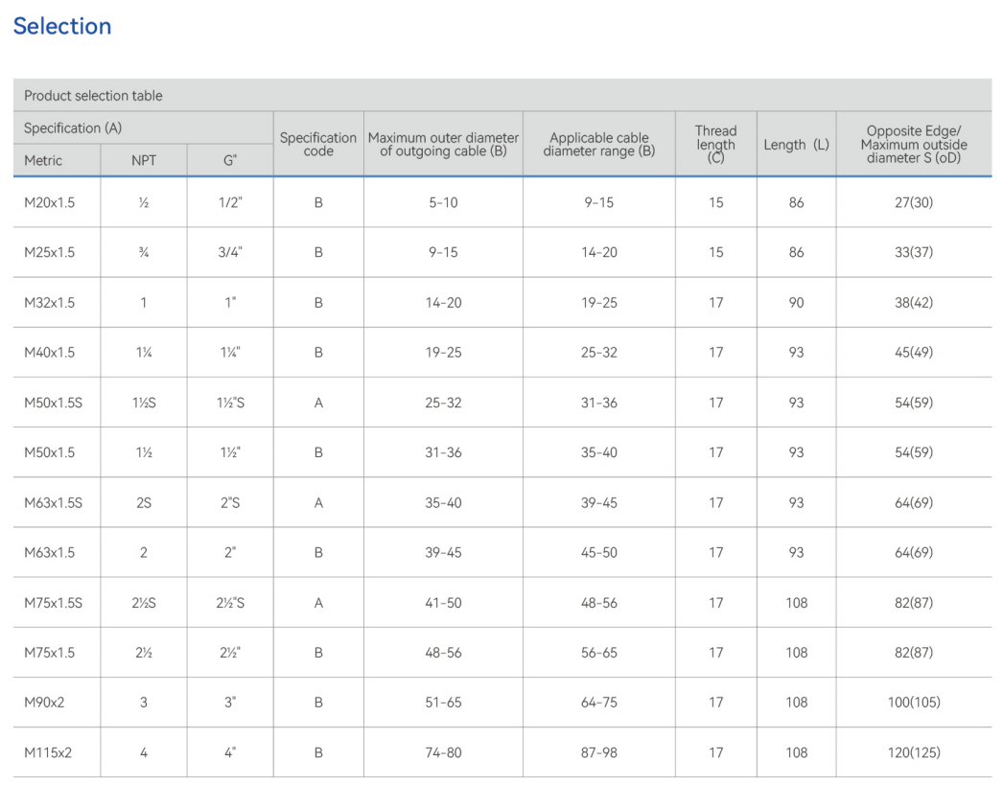This screenshot has height=785, width=1003.
Task: Click the Specification code header
Action: pos(318,145)
